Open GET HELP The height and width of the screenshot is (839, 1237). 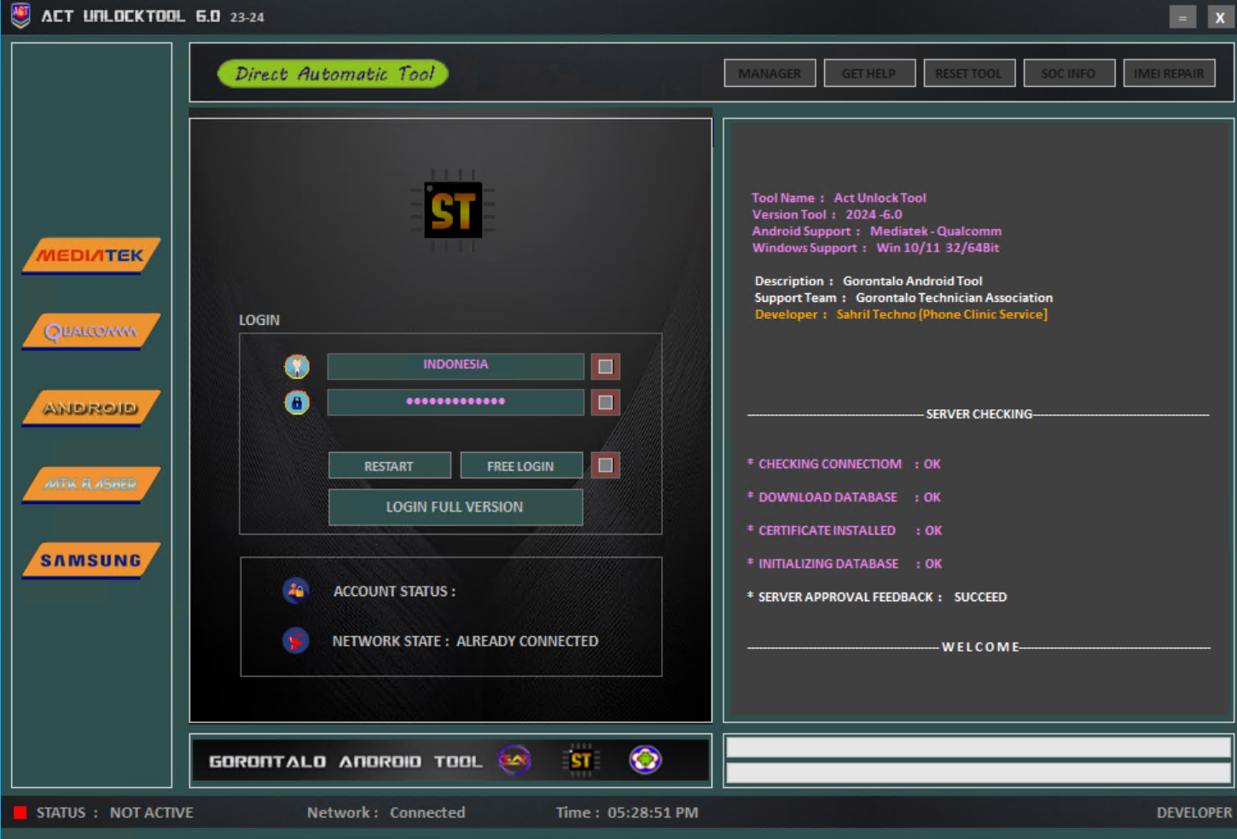869,73
